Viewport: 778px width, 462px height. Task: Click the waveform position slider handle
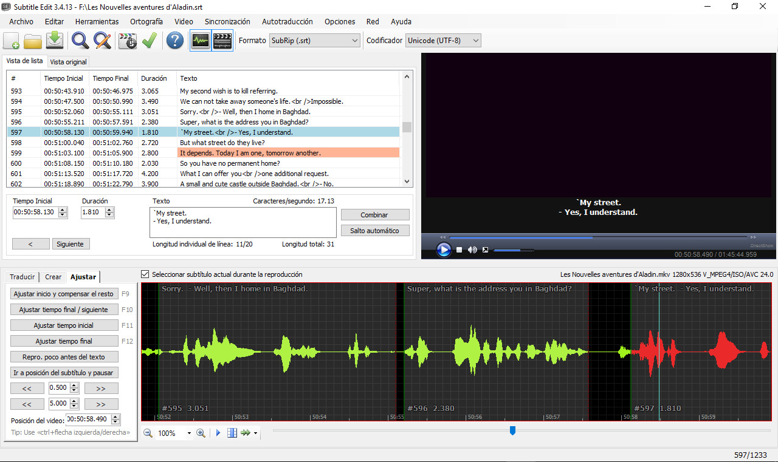pyautogui.click(x=512, y=430)
